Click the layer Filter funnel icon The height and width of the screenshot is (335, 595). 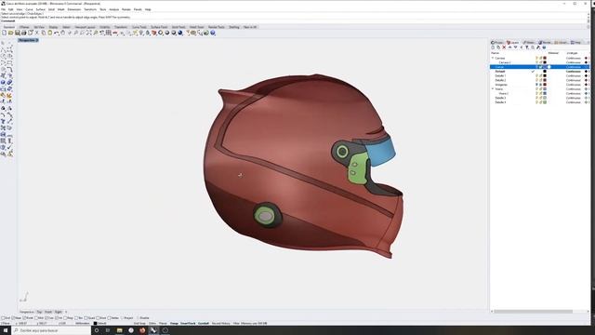tap(527, 47)
